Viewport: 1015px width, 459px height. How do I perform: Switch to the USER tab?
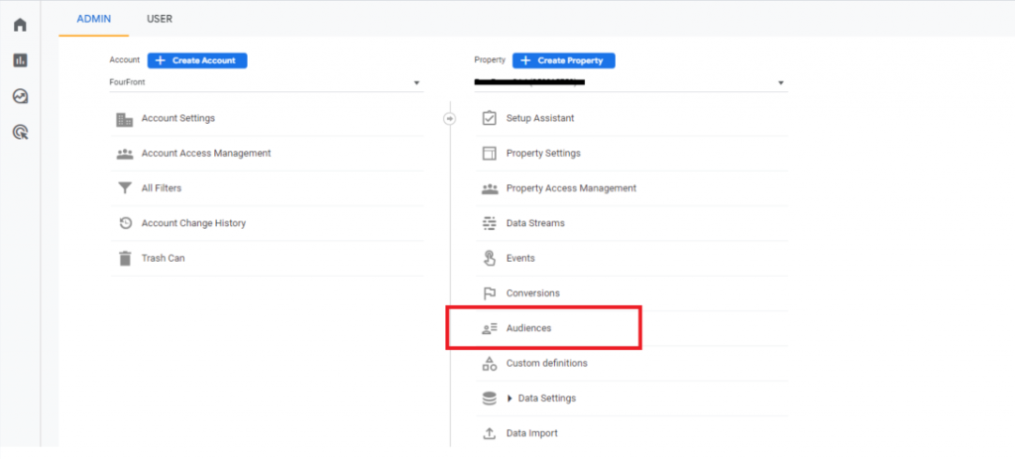(x=160, y=19)
